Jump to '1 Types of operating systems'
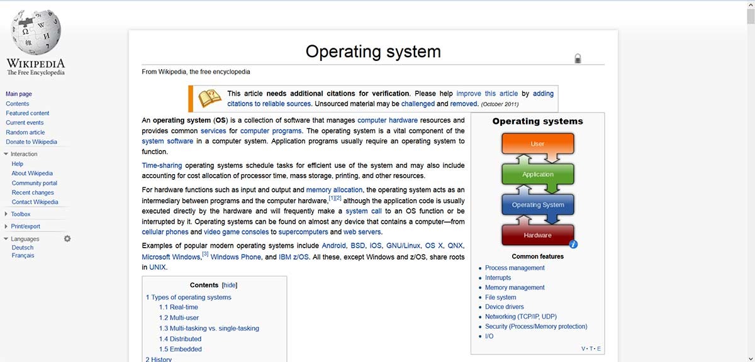The width and height of the screenshot is (755, 362). pos(189,297)
